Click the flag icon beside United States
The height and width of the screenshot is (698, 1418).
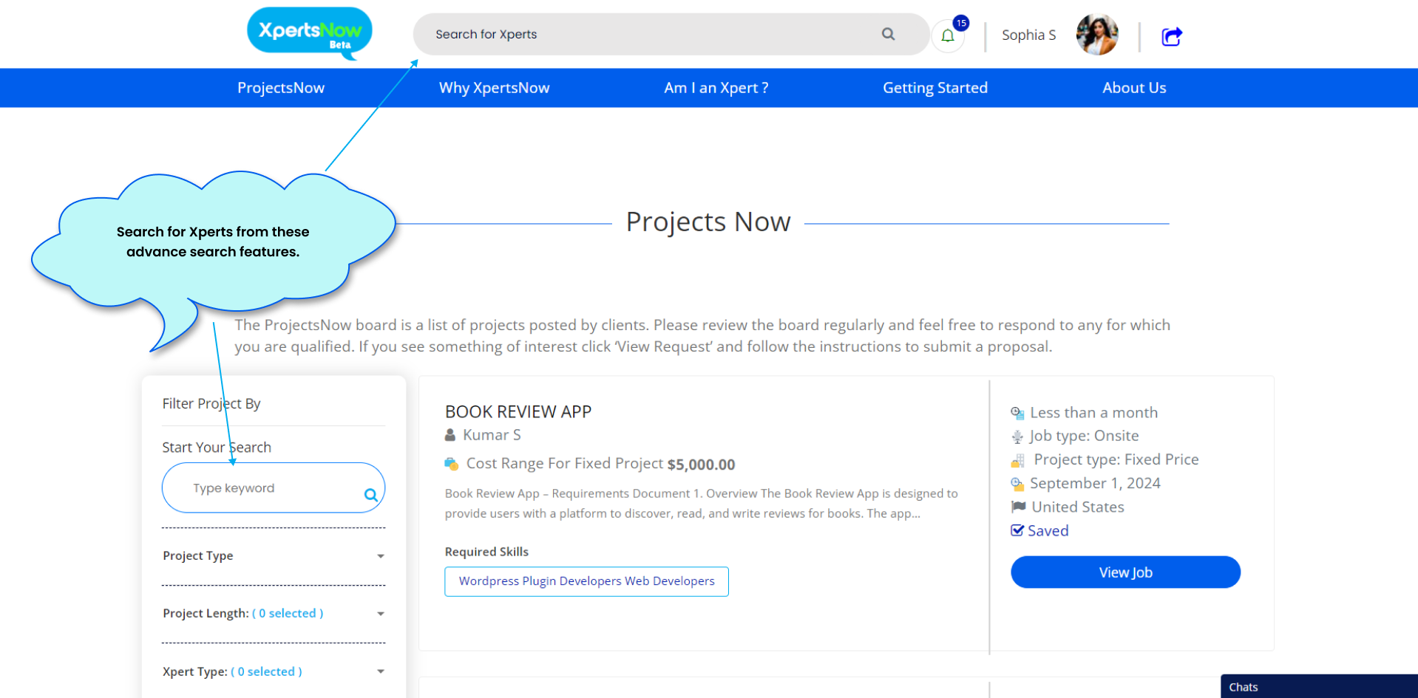click(1018, 507)
